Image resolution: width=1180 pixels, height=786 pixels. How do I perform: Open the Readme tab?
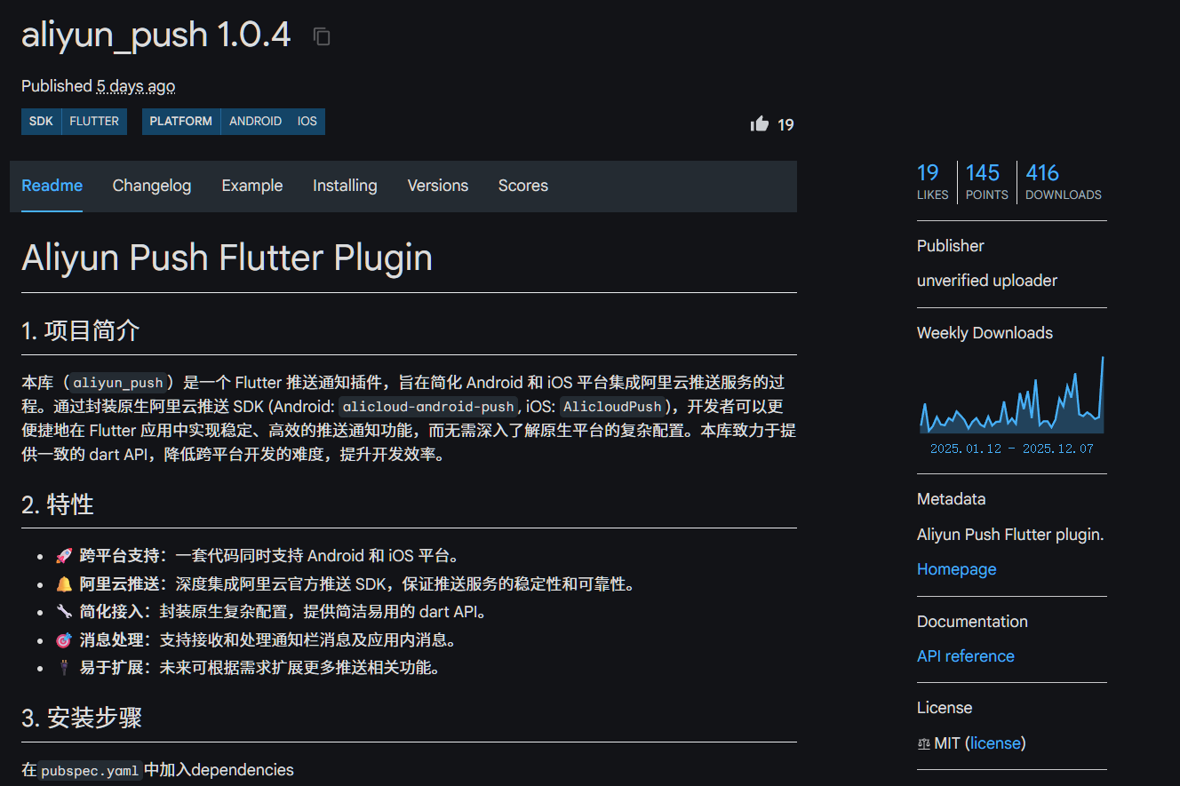click(x=52, y=186)
